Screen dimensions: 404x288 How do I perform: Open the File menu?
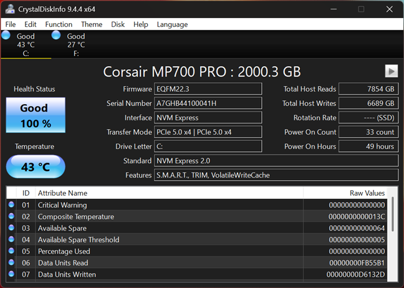pos(11,24)
